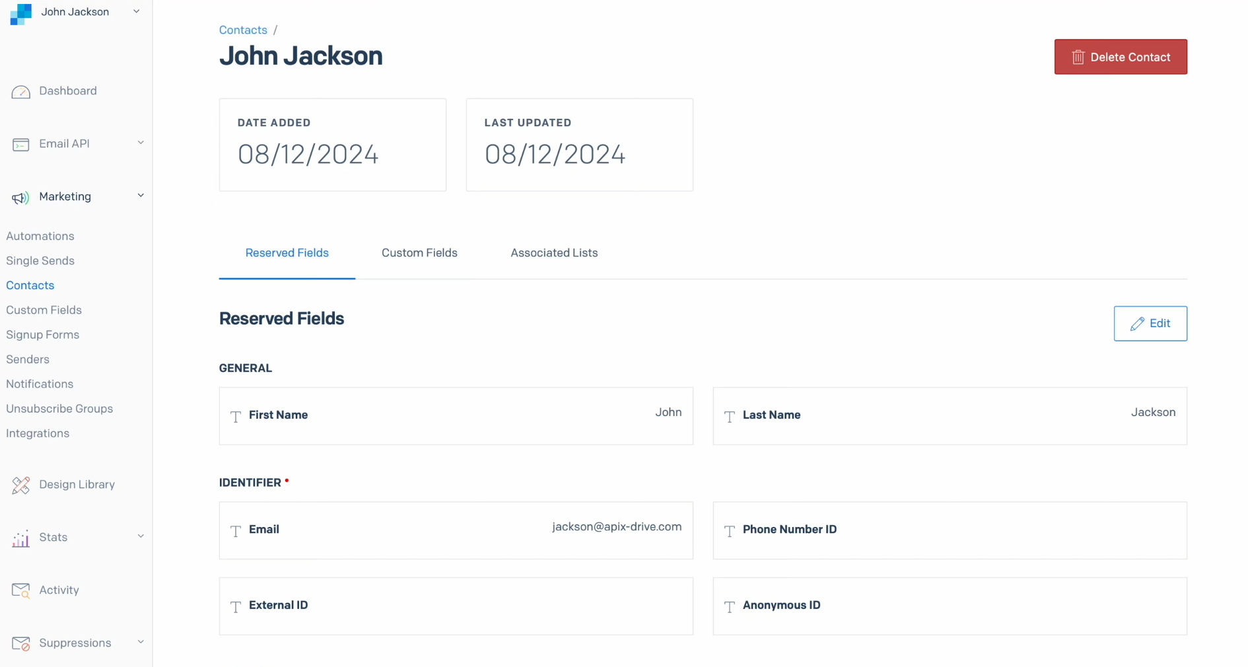Expand the Stats section chevron

pos(141,536)
